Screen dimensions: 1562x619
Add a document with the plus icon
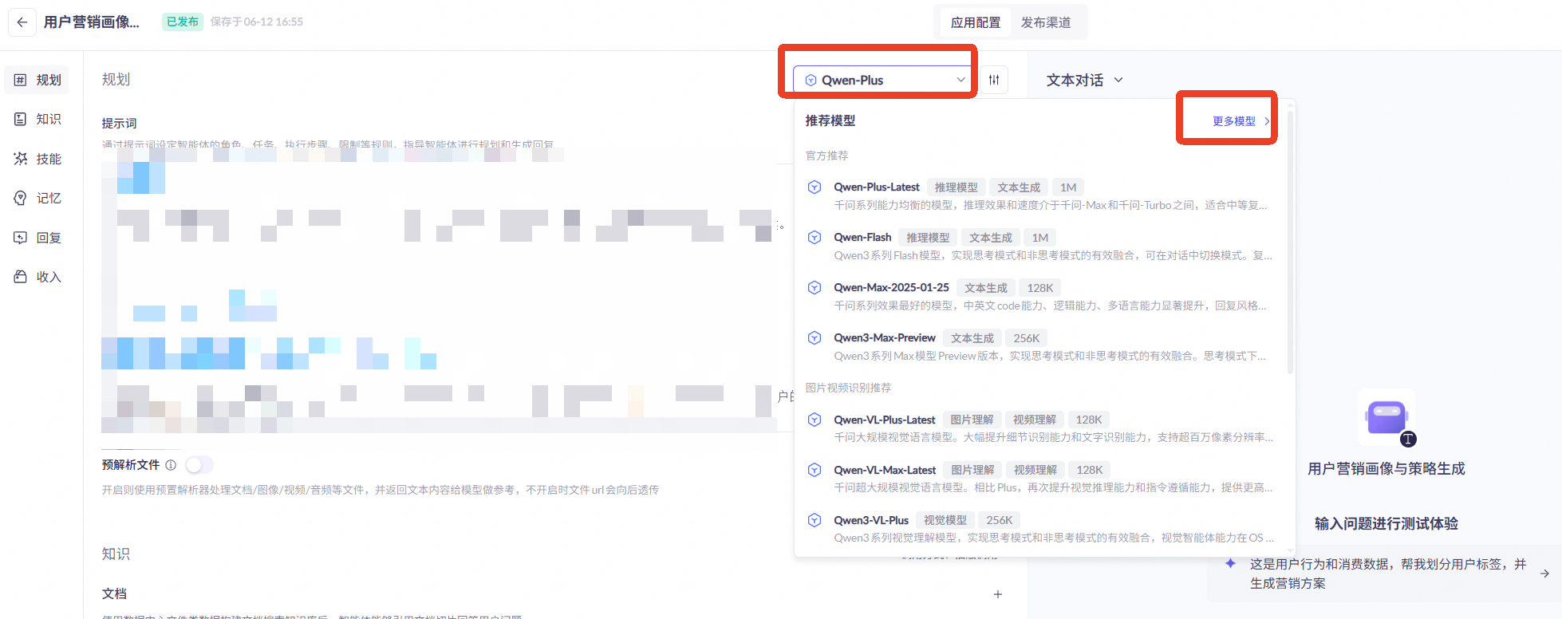pyautogui.click(x=998, y=594)
